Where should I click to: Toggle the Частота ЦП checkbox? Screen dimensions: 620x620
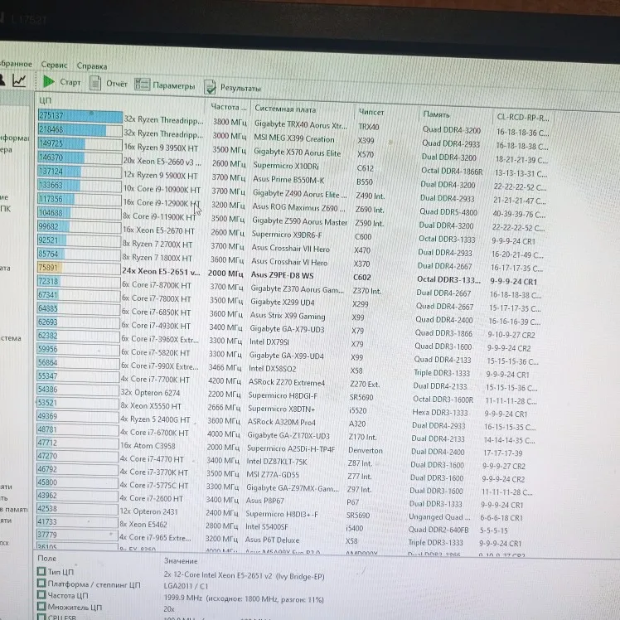(41, 594)
